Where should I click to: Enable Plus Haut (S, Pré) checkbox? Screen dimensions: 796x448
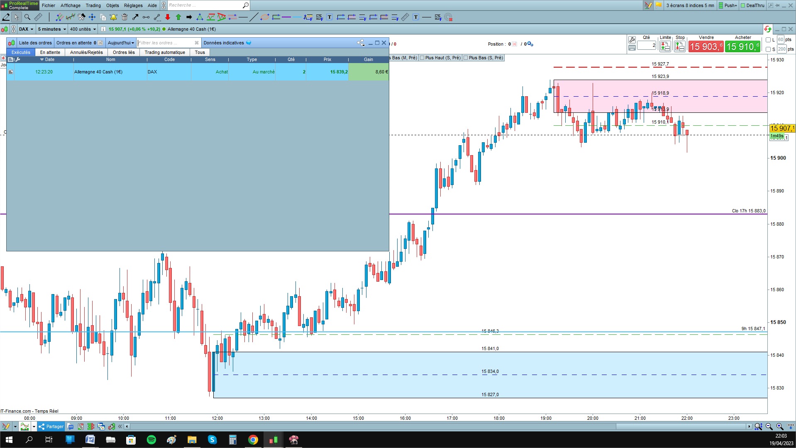[422, 58]
